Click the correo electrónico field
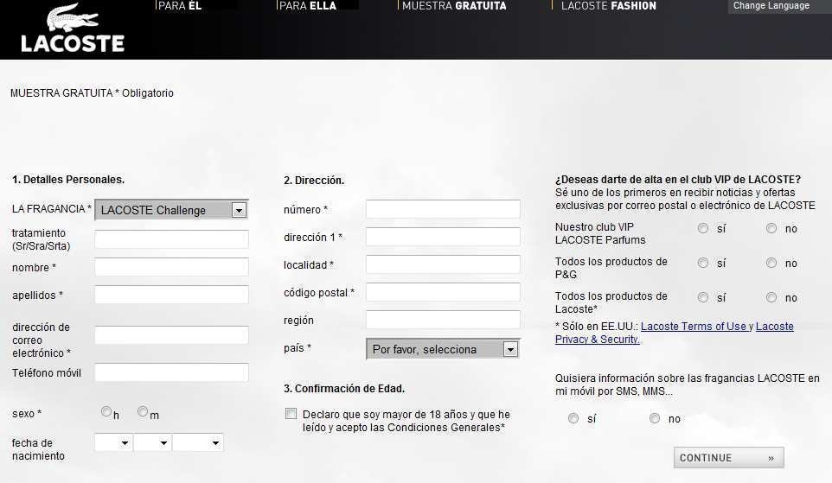Image resolution: width=832 pixels, height=483 pixels. click(171, 335)
